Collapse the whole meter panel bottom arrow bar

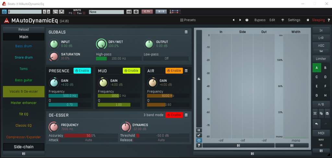252,153
